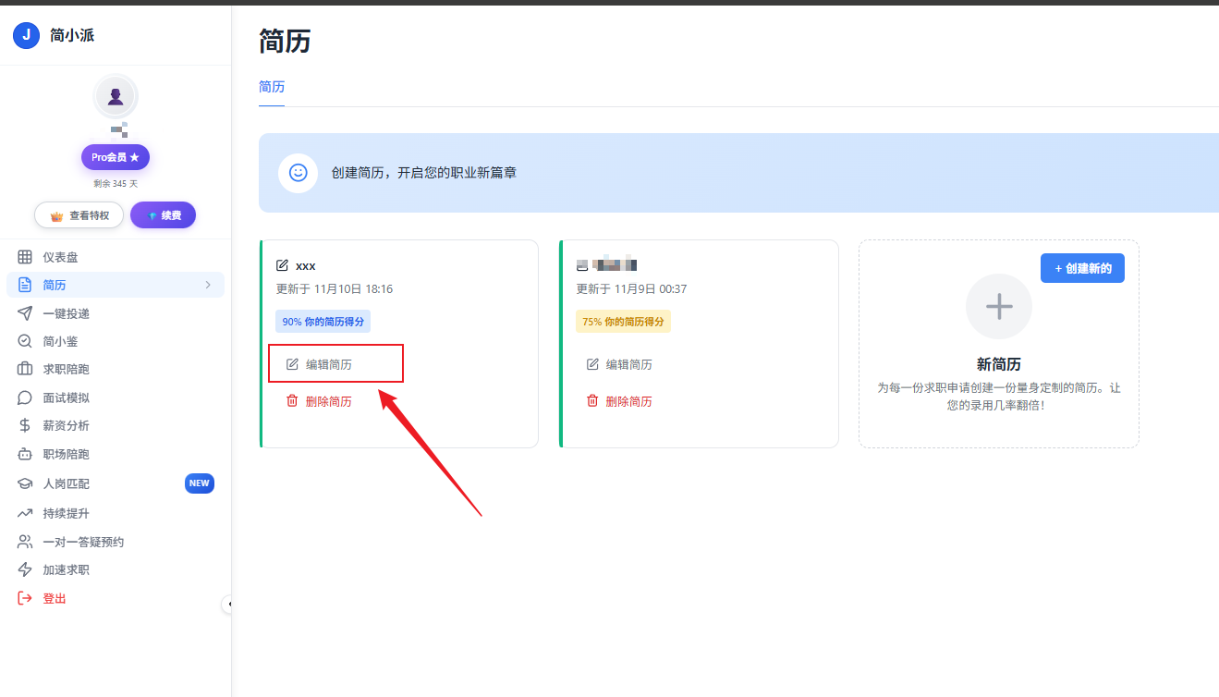The width and height of the screenshot is (1219, 697).
Task: Click the purple 续费 renew button
Action: [x=163, y=214]
